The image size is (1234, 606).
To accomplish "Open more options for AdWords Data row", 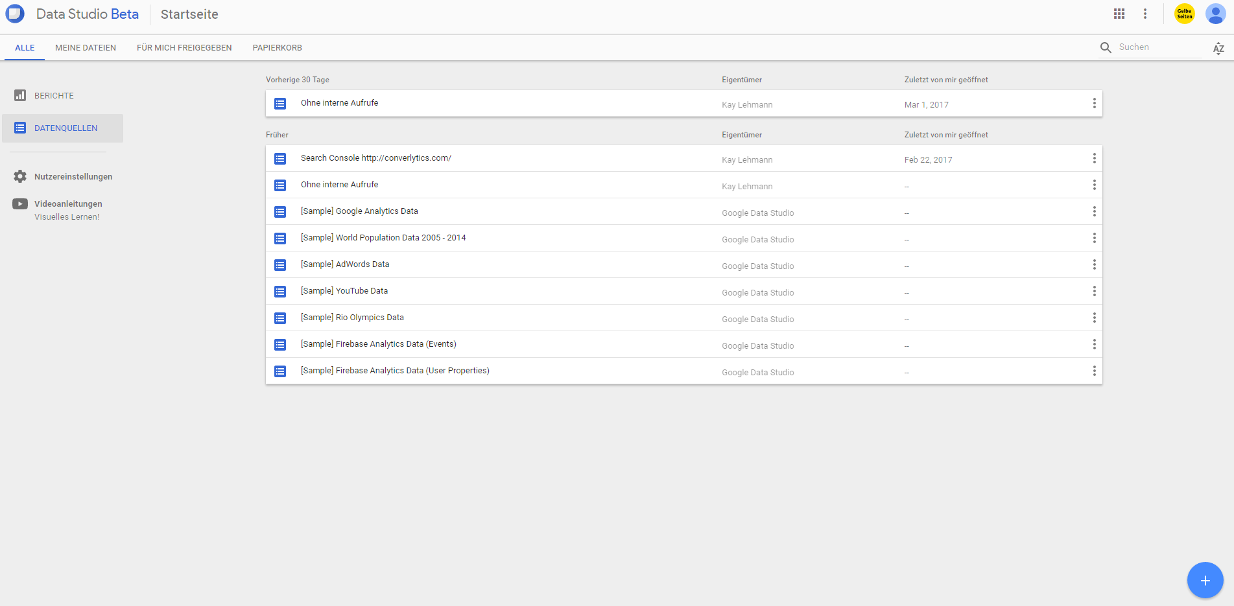I will [x=1094, y=264].
